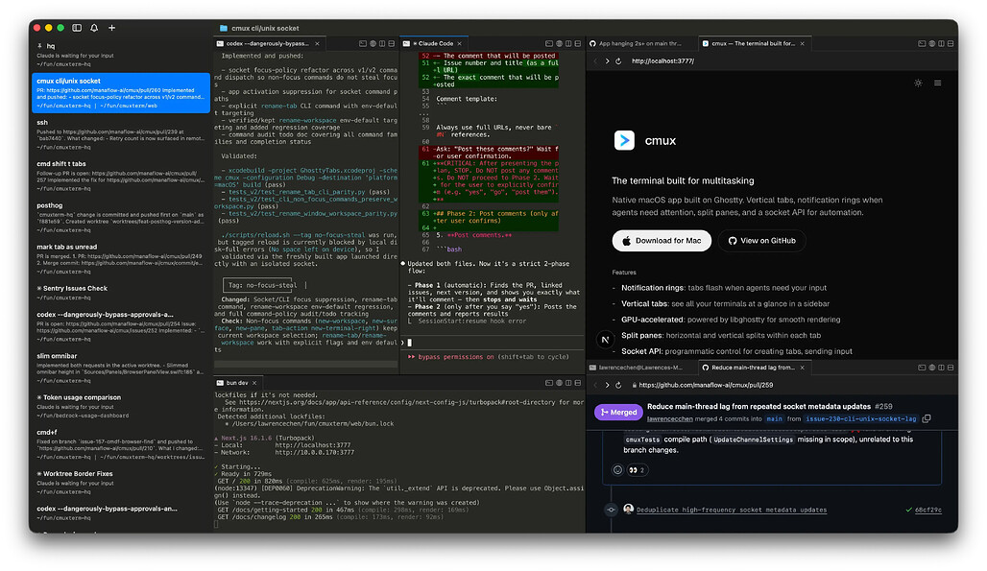Screen dimensions: 987x571
Task: Select 'Sentry Issues Check' workspace in sidebar
Action: point(77,288)
